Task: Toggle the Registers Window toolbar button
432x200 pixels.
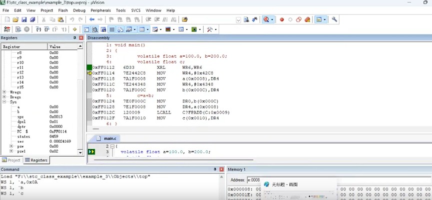Action: point(112,29)
